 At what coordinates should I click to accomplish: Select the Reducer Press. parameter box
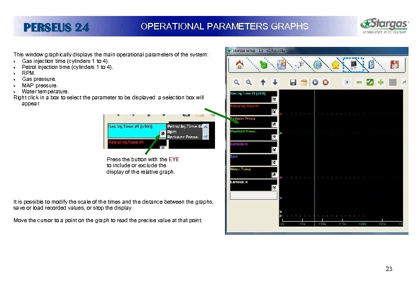coord(253,122)
